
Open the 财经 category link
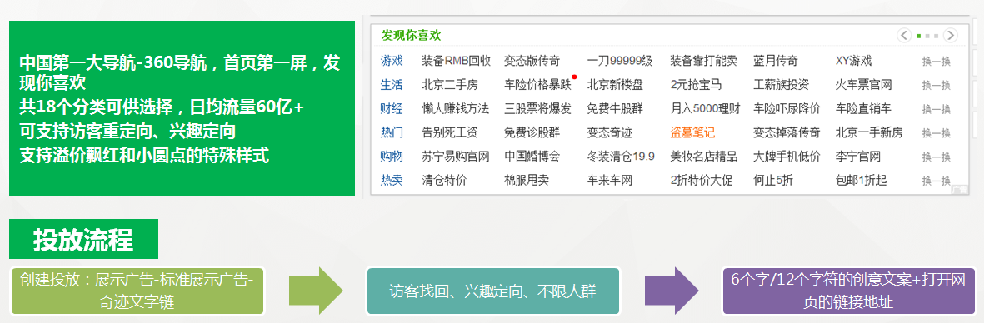coord(392,109)
